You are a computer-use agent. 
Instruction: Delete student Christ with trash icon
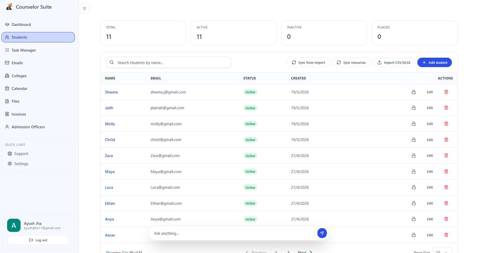pos(446,140)
